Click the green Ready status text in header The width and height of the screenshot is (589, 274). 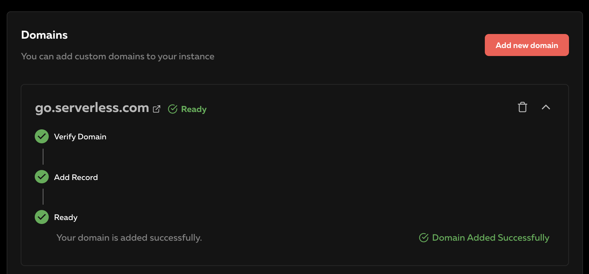coord(194,109)
